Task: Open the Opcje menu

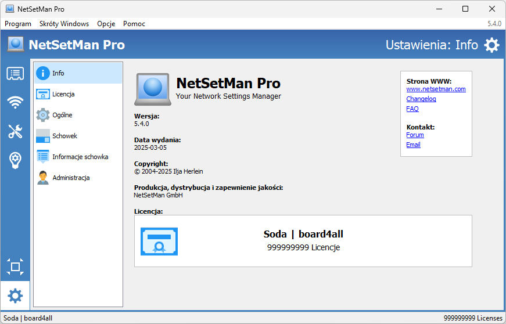Action: point(106,24)
